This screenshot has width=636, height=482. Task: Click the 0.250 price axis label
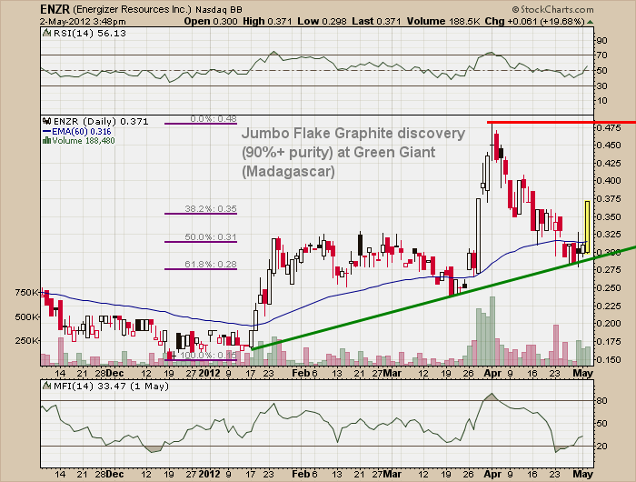point(609,288)
